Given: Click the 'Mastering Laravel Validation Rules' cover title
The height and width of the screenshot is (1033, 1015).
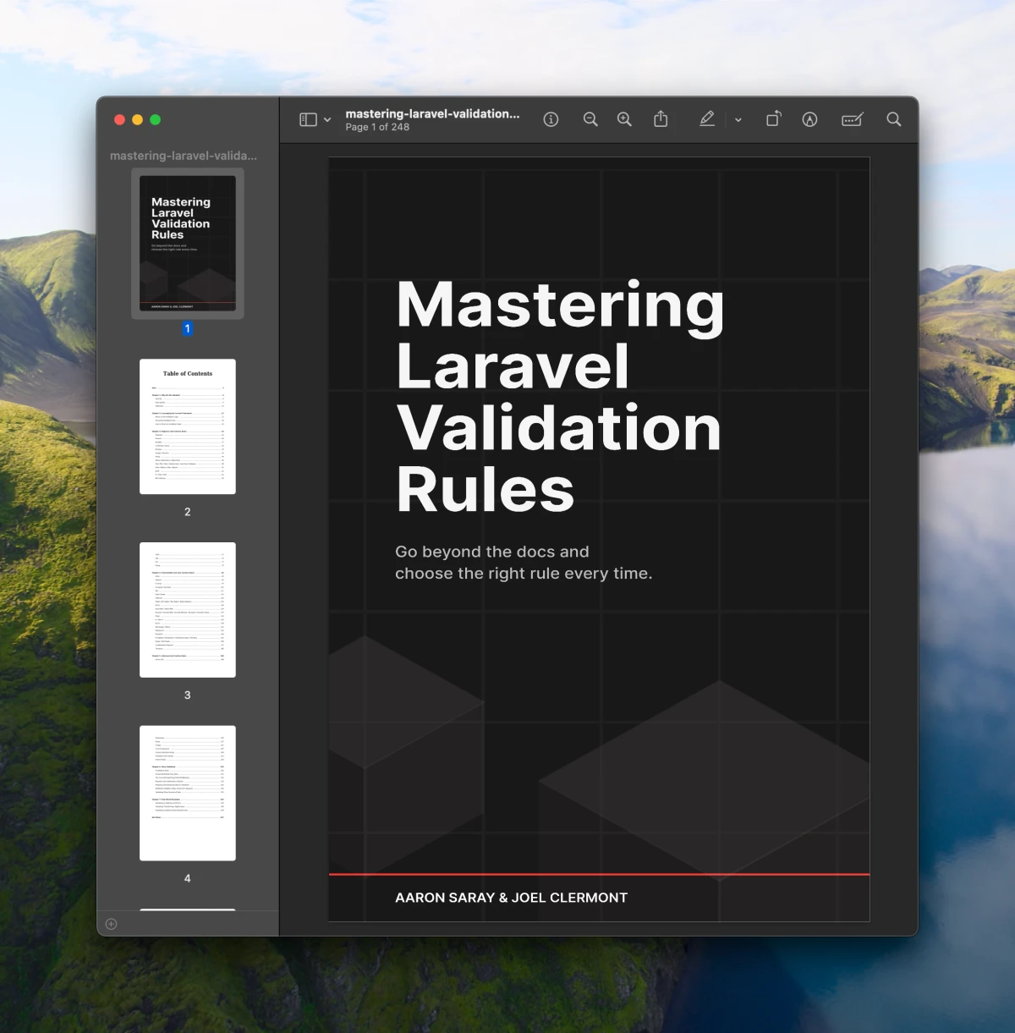Looking at the screenshot, I should pos(560,397).
